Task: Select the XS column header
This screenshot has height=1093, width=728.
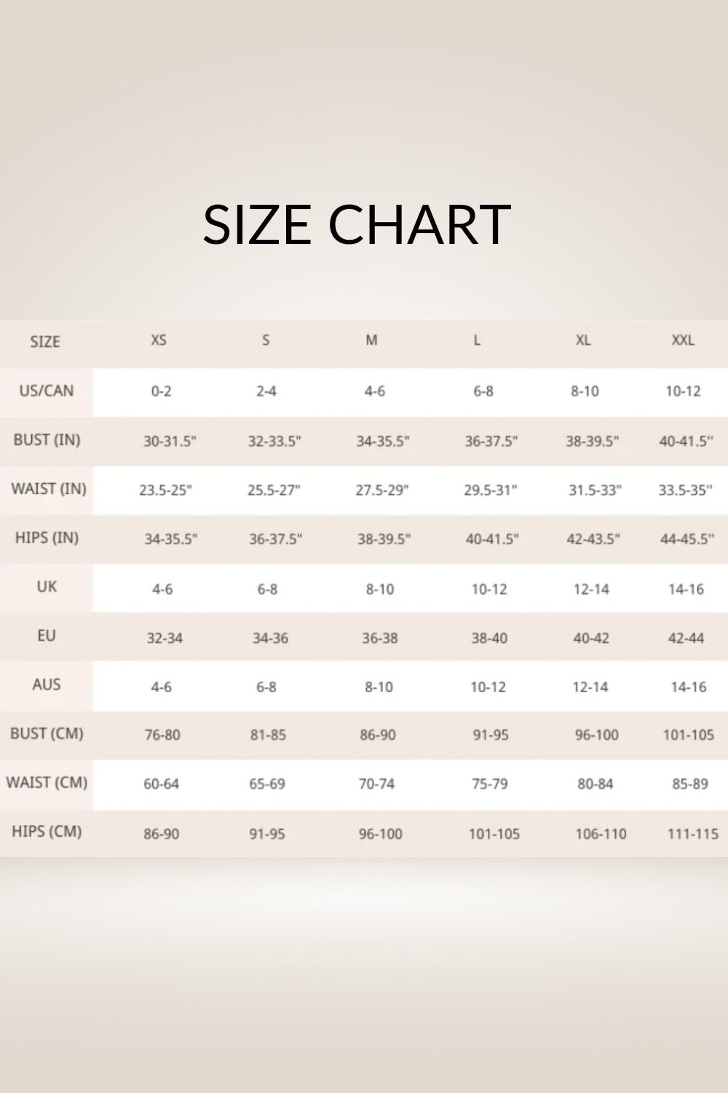Action: (x=159, y=340)
